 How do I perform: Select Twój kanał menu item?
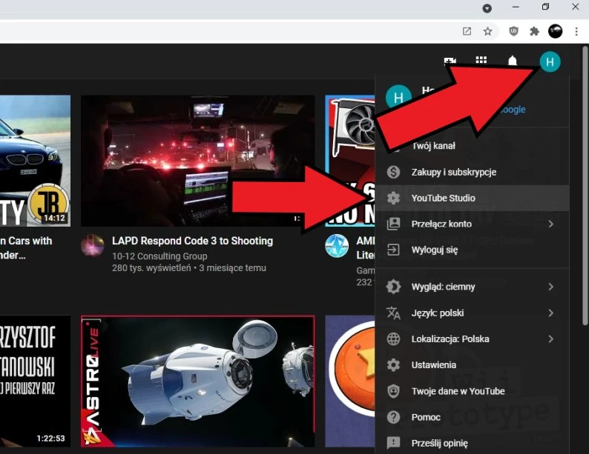pyautogui.click(x=472, y=146)
